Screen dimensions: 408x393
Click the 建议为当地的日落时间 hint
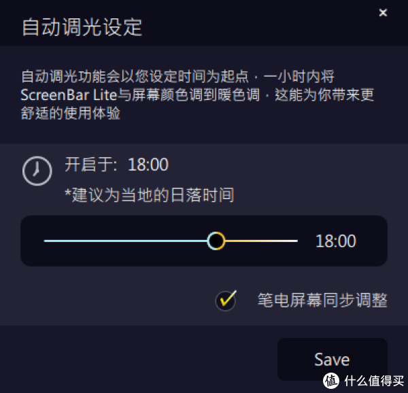coord(150,195)
